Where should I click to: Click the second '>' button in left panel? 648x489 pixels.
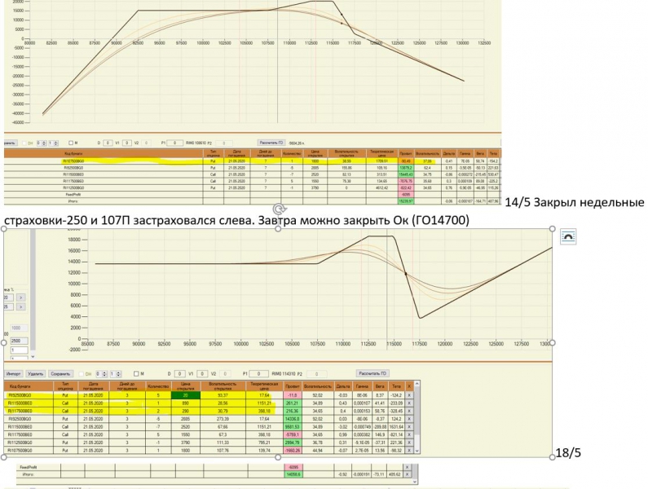[x=20, y=306]
